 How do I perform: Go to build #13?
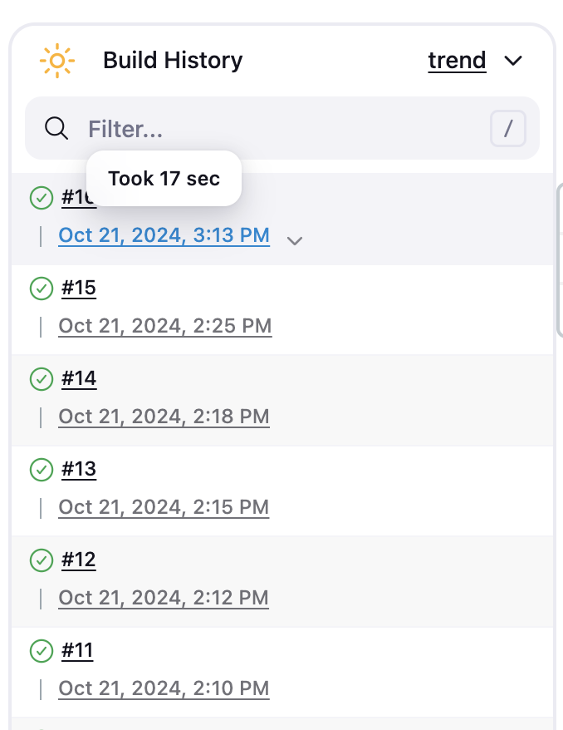pyautogui.click(x=79, y=470)
